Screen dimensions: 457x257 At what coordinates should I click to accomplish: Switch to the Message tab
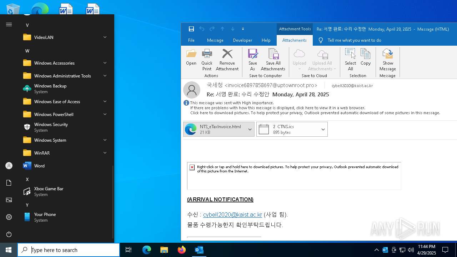pyautogui.click(x=215, y=40)
